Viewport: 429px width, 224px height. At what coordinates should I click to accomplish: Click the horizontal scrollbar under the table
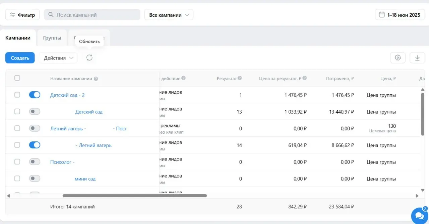135,196
